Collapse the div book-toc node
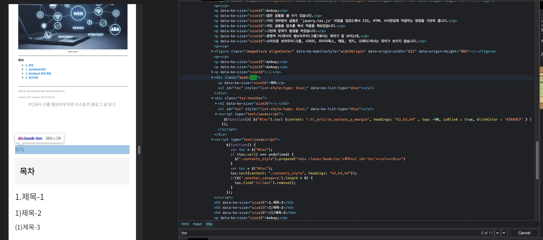 (x=212, y=77)
